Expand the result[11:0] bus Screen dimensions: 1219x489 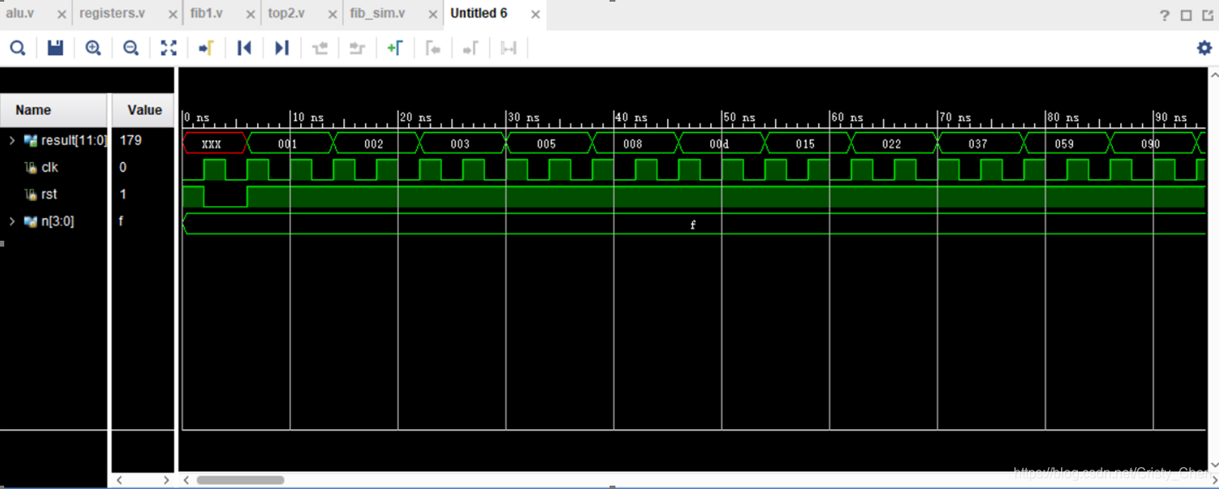tap(12, 140)
